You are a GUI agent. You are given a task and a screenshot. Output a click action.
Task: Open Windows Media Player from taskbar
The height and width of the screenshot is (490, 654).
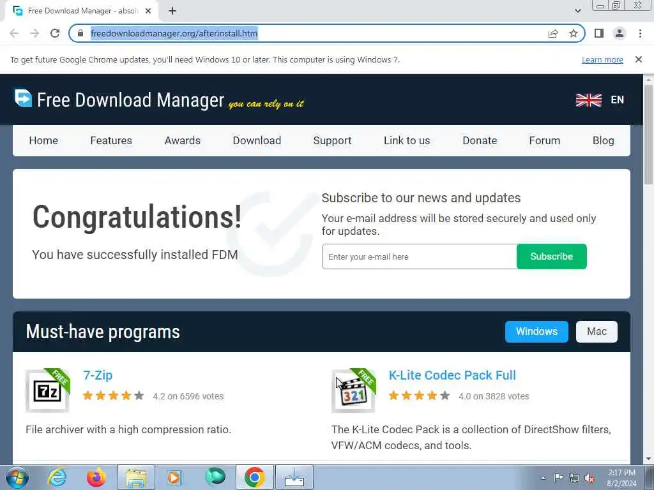tap(175, 477)
